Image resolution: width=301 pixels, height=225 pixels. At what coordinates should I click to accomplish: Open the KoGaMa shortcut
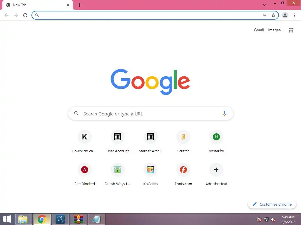point(150,175)
